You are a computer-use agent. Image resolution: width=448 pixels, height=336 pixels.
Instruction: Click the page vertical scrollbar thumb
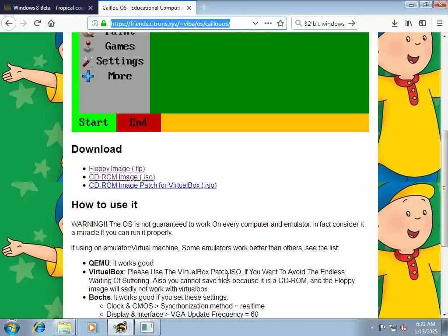click(444, 188)
